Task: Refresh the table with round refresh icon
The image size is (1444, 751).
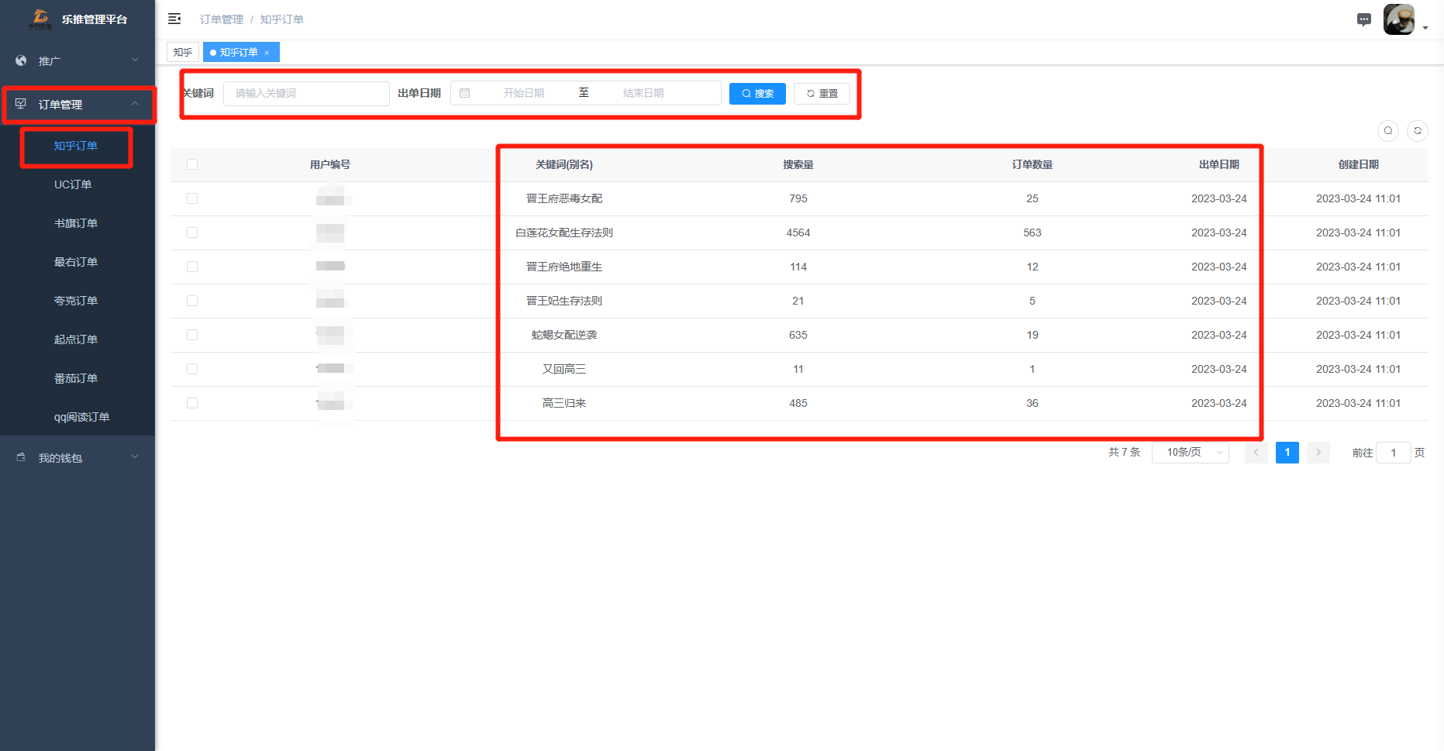Action: [x=1418, y=131]
